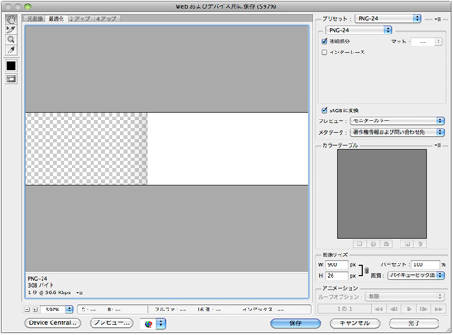Viewport: 453px width, 335px height.
Task: Click the delete color trash icon
Action: click(420, 244)
